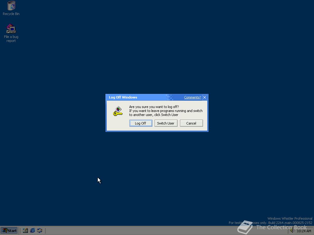Screen dimensions: 314x235
Task: Click the volume speaker tray icon
Action: click(292, 231)
